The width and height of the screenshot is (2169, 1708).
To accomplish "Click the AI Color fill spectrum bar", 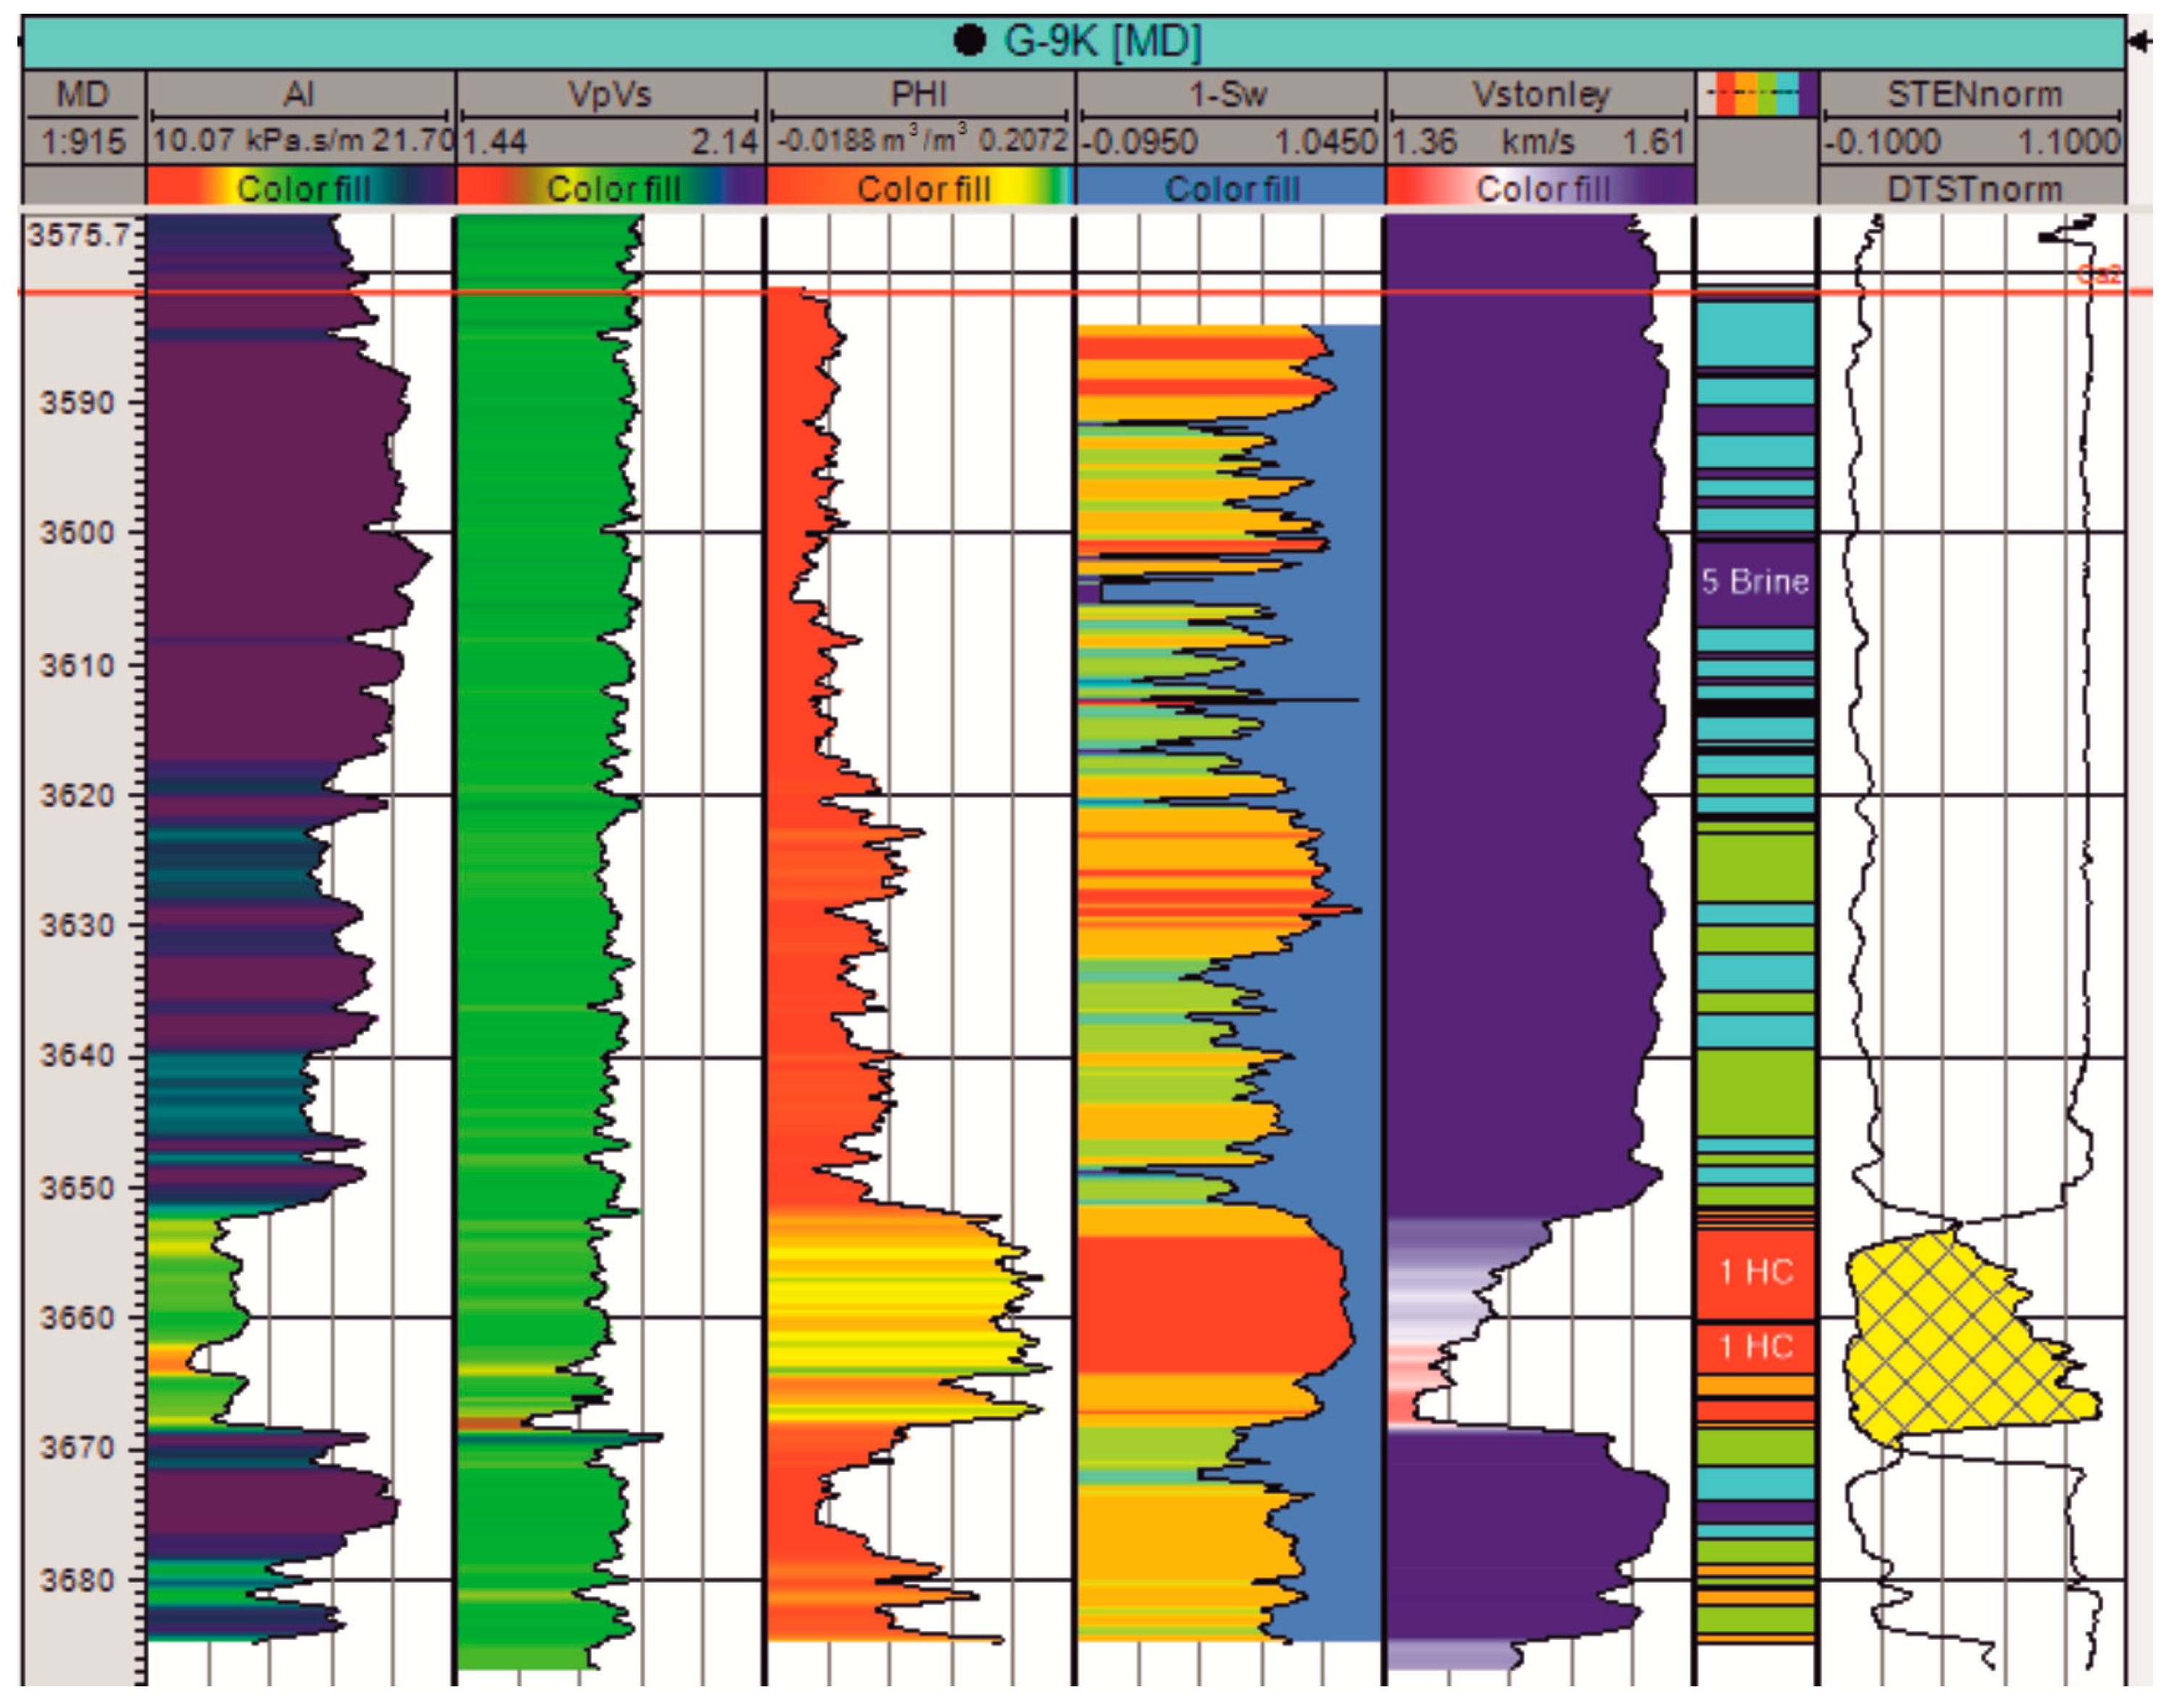I will click(x=301, y=188).
